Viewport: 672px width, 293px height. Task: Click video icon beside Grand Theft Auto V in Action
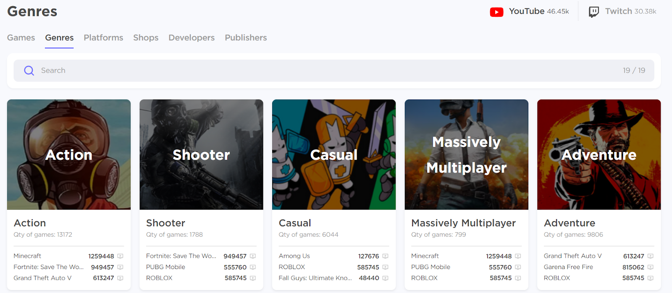tap(120, 278)
